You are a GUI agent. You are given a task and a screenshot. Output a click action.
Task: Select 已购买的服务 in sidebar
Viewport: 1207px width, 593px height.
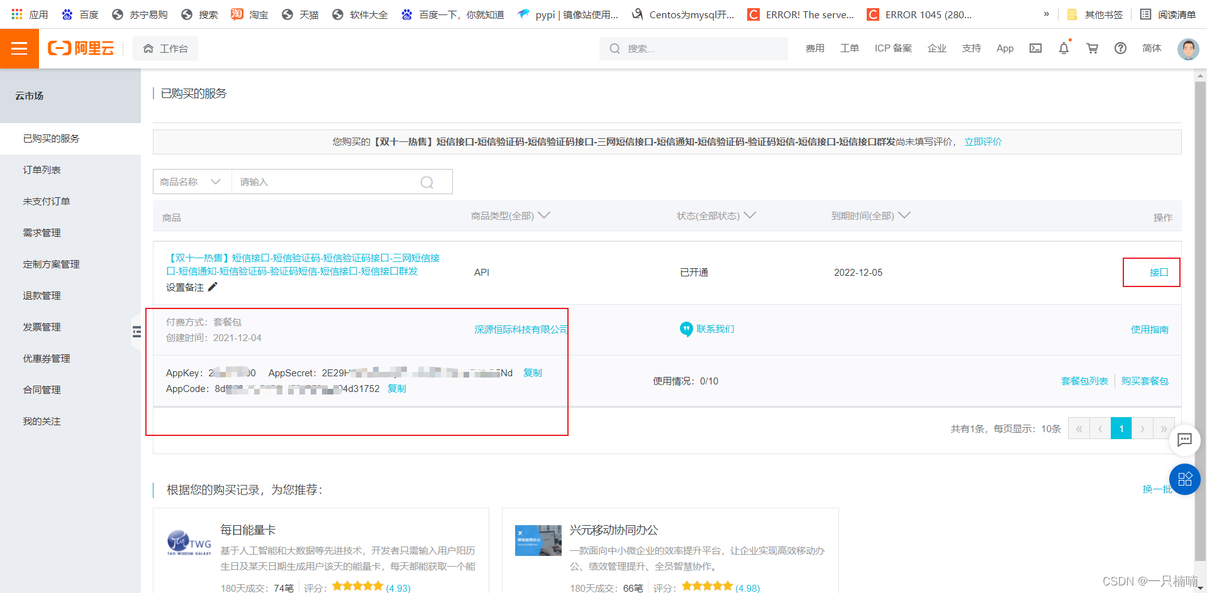[x=70, y=138]
